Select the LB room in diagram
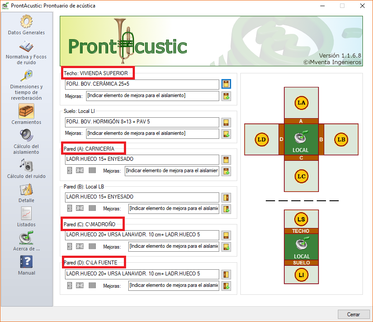373x322 pixels. (x=341, y=139)
